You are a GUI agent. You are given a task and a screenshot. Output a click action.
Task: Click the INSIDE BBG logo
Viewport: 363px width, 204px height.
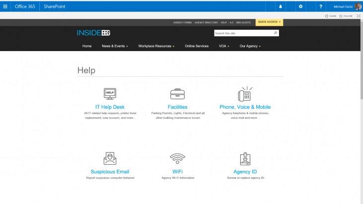click(x=93, y=33)
